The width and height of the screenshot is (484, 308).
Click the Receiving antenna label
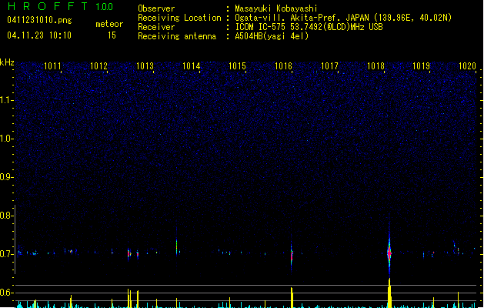click(177, 36)
